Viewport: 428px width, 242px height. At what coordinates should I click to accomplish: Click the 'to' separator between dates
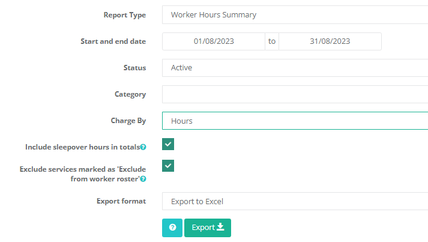(x=272, y=41)
